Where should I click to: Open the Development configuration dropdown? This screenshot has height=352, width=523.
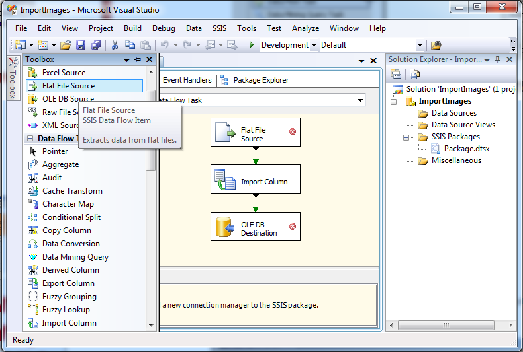314,45
